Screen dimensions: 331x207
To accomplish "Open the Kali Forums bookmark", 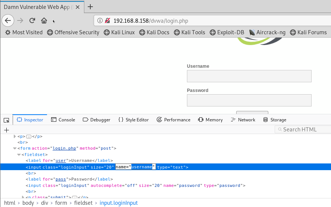I will pyautogui.click(x=308, y=32).
